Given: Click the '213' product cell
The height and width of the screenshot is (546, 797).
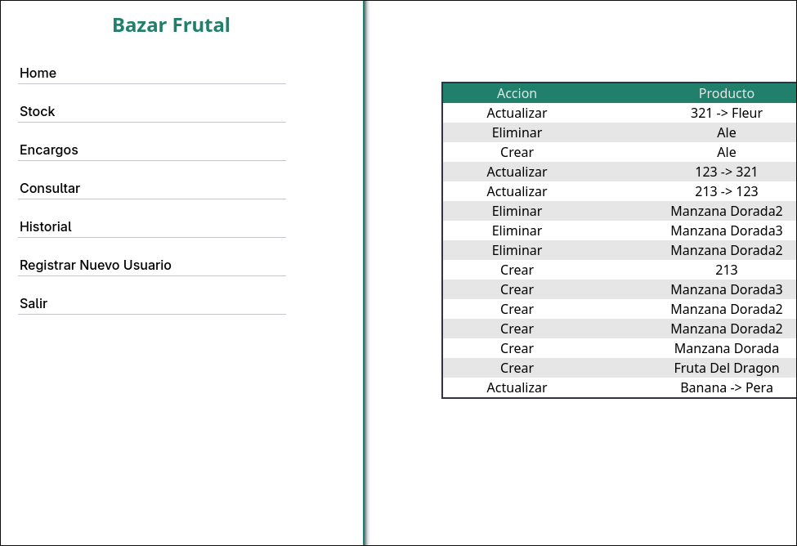Looking at the screenshot, I should (x=726, y=270).
